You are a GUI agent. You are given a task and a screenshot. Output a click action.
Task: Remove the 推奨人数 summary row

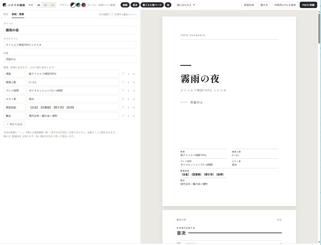tap(134, 82)
